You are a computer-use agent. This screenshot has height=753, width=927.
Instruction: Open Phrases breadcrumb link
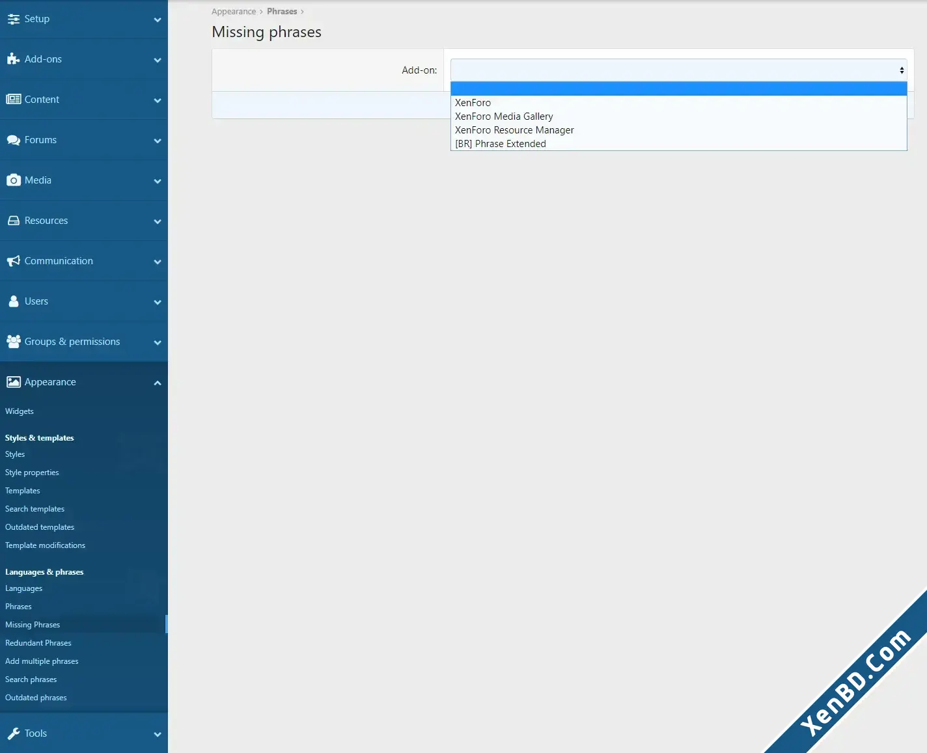pos(282,12)
